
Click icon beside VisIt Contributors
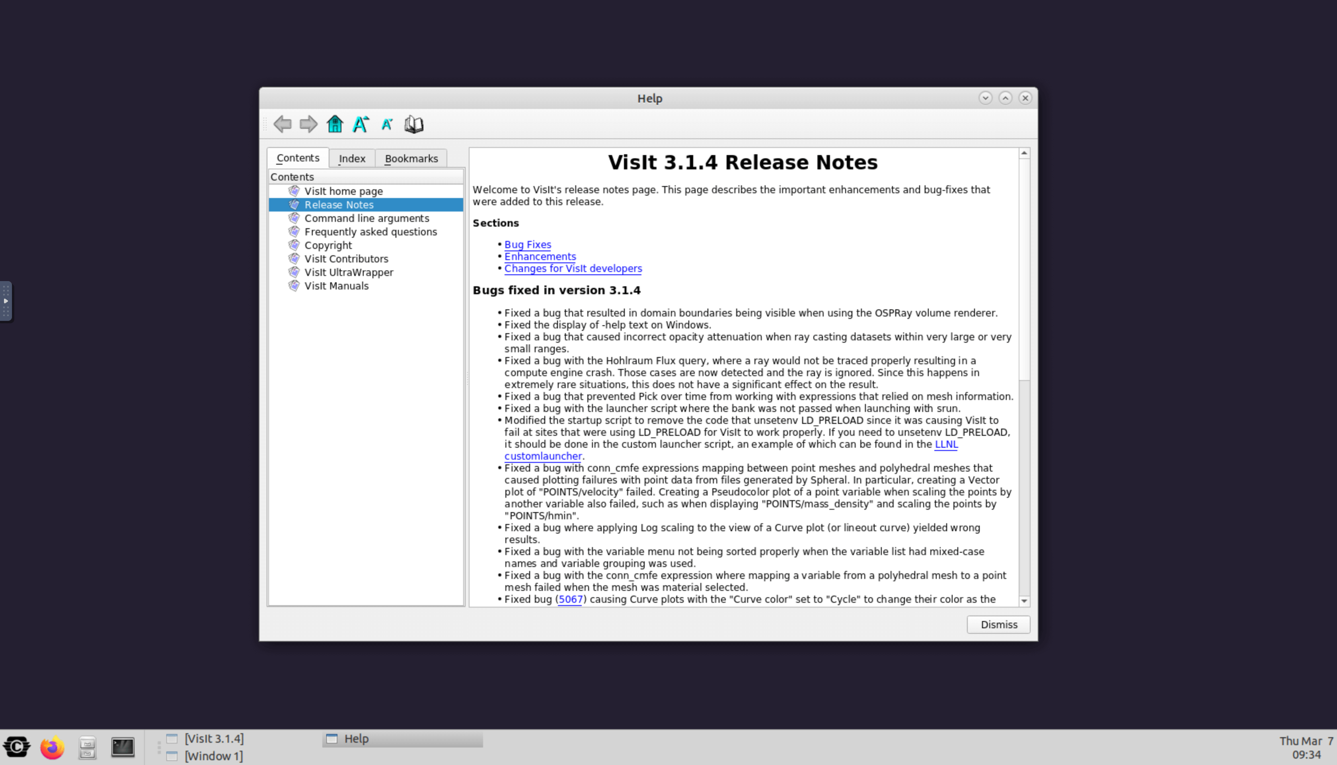coord(294,258)
